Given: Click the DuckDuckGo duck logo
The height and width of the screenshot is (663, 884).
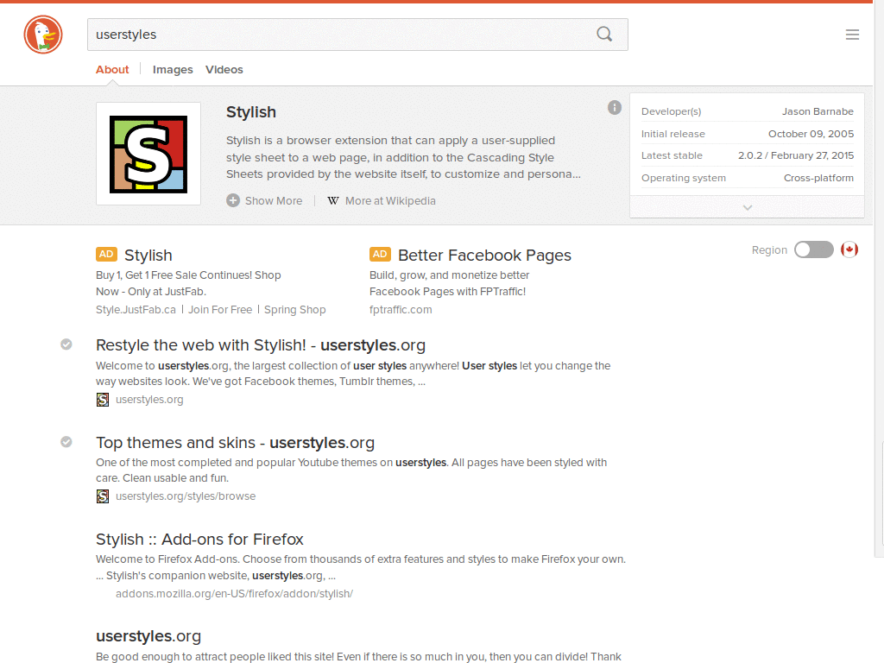Looking at the screenshot, I should [x=42, y=35].
